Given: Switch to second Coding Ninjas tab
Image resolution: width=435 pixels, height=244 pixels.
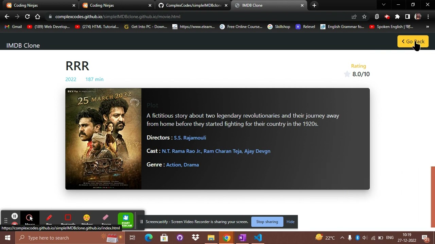Looking at the screenshot, I should click(117, 5).
